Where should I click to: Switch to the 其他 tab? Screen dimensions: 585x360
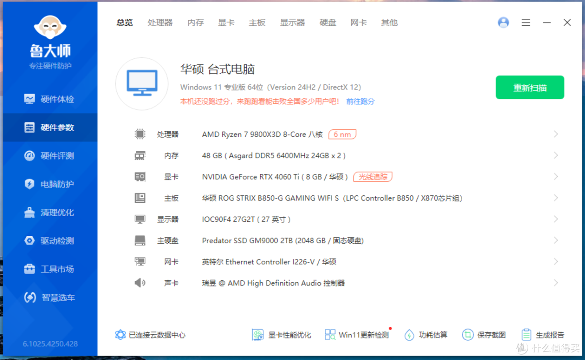(389, 22)
